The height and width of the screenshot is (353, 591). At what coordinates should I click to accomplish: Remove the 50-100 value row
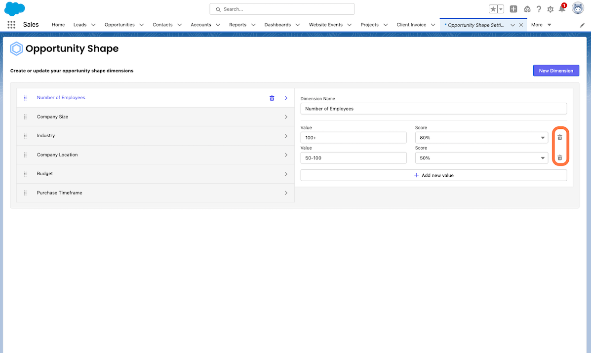click(x=559, y=158)
